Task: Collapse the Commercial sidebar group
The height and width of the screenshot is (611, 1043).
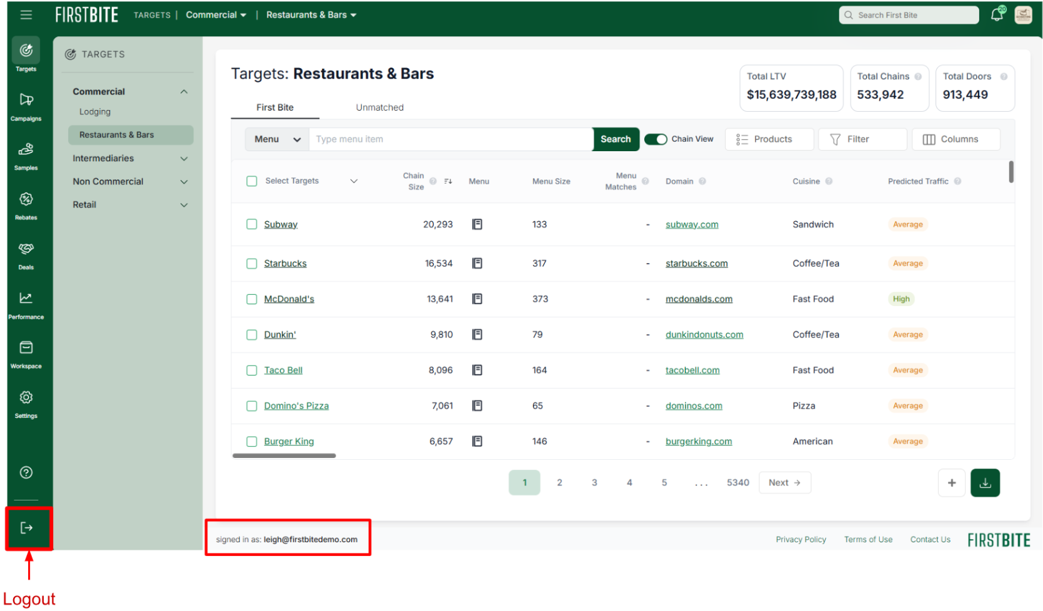Action: click(184, 92)
